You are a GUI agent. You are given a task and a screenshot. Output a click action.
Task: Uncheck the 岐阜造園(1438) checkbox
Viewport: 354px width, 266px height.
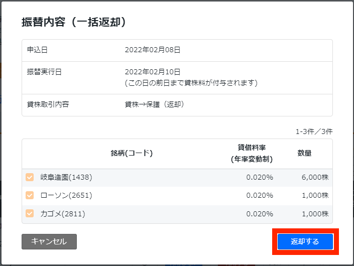(x=30, y=177)
